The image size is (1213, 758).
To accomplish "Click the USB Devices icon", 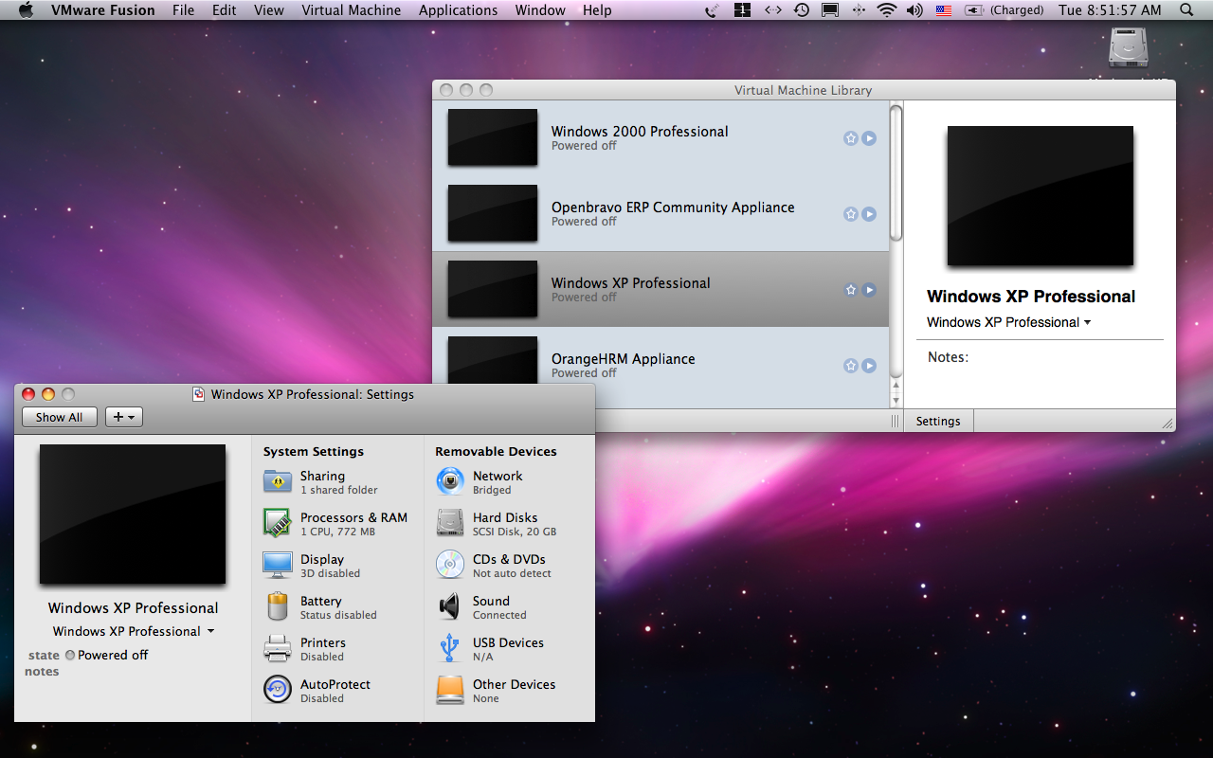I will [450, 648].
